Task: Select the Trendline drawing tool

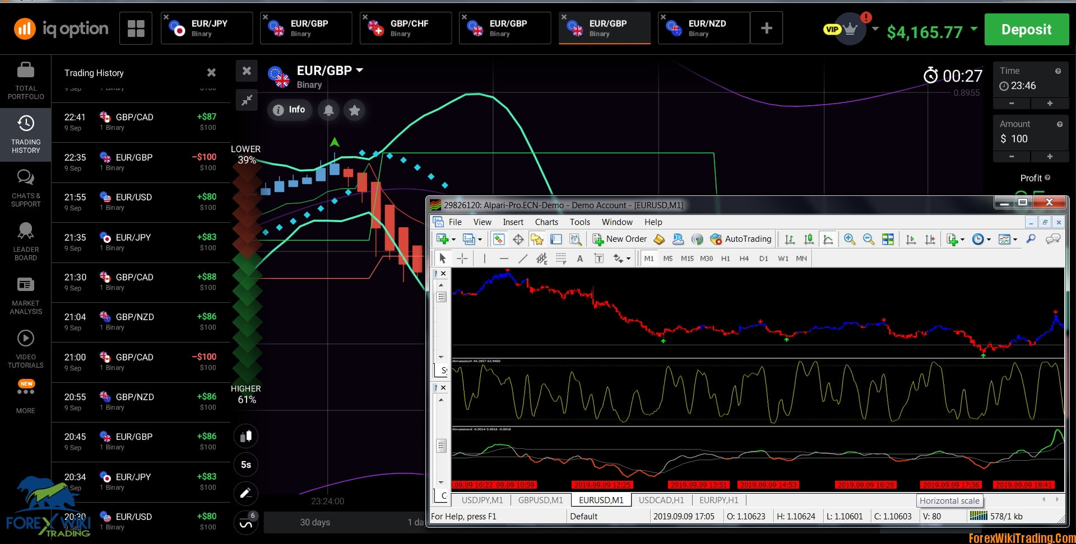Action: pos(523,258)
